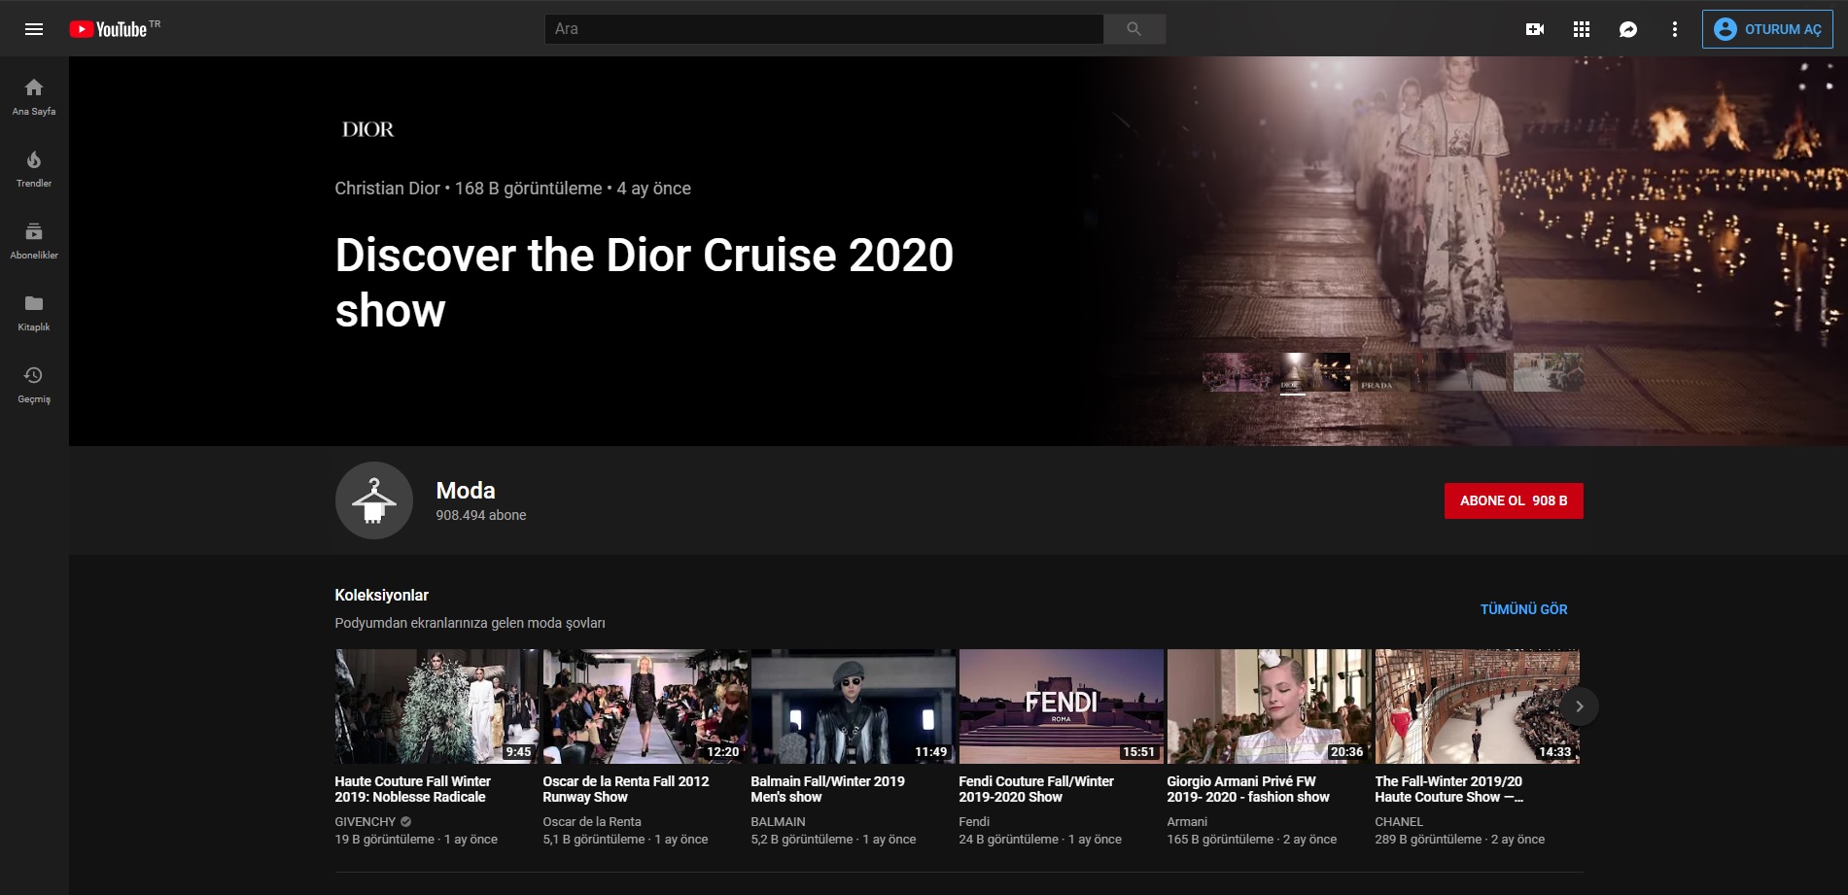Image resolution: width=1848 pixels, height=895 pixels.
Task: Open title Haute Couture Fall Winter 2019
Action: (x=413, y=789)
